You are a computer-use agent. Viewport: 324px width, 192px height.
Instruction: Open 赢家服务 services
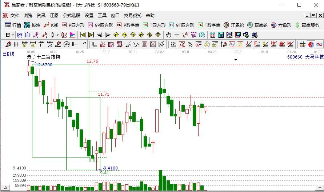[308, 25]
